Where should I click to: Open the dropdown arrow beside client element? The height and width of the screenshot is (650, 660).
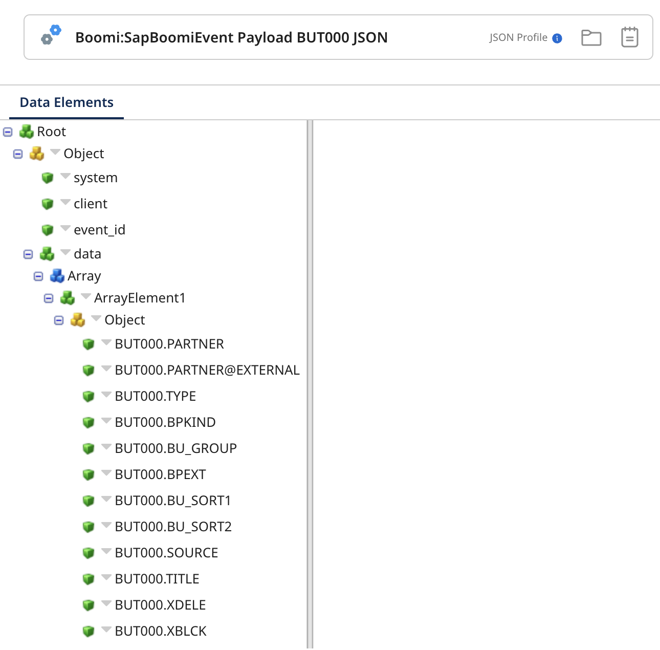pyautogui.click(x=65, y=203)
